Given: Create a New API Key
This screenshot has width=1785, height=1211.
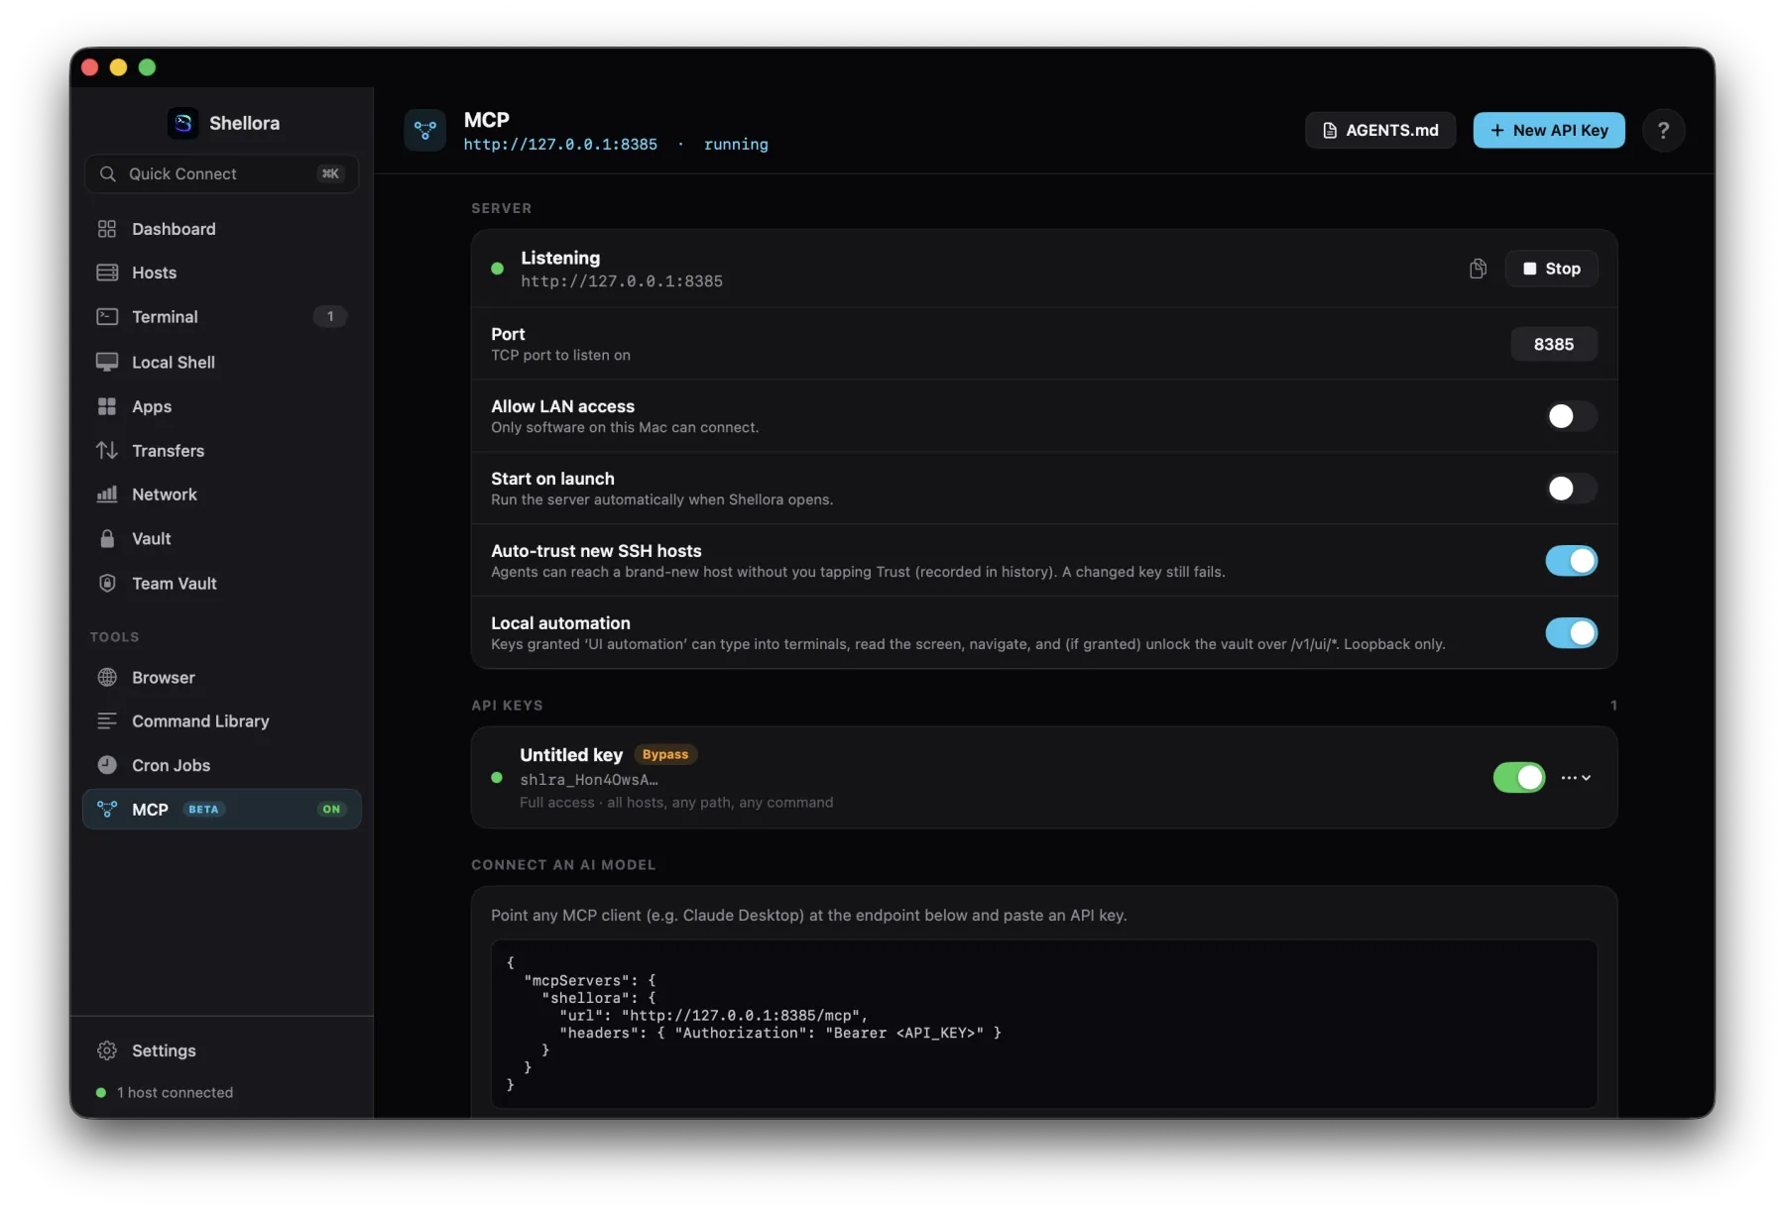Looking at the screenshot, I should (x=1549, y=131).
